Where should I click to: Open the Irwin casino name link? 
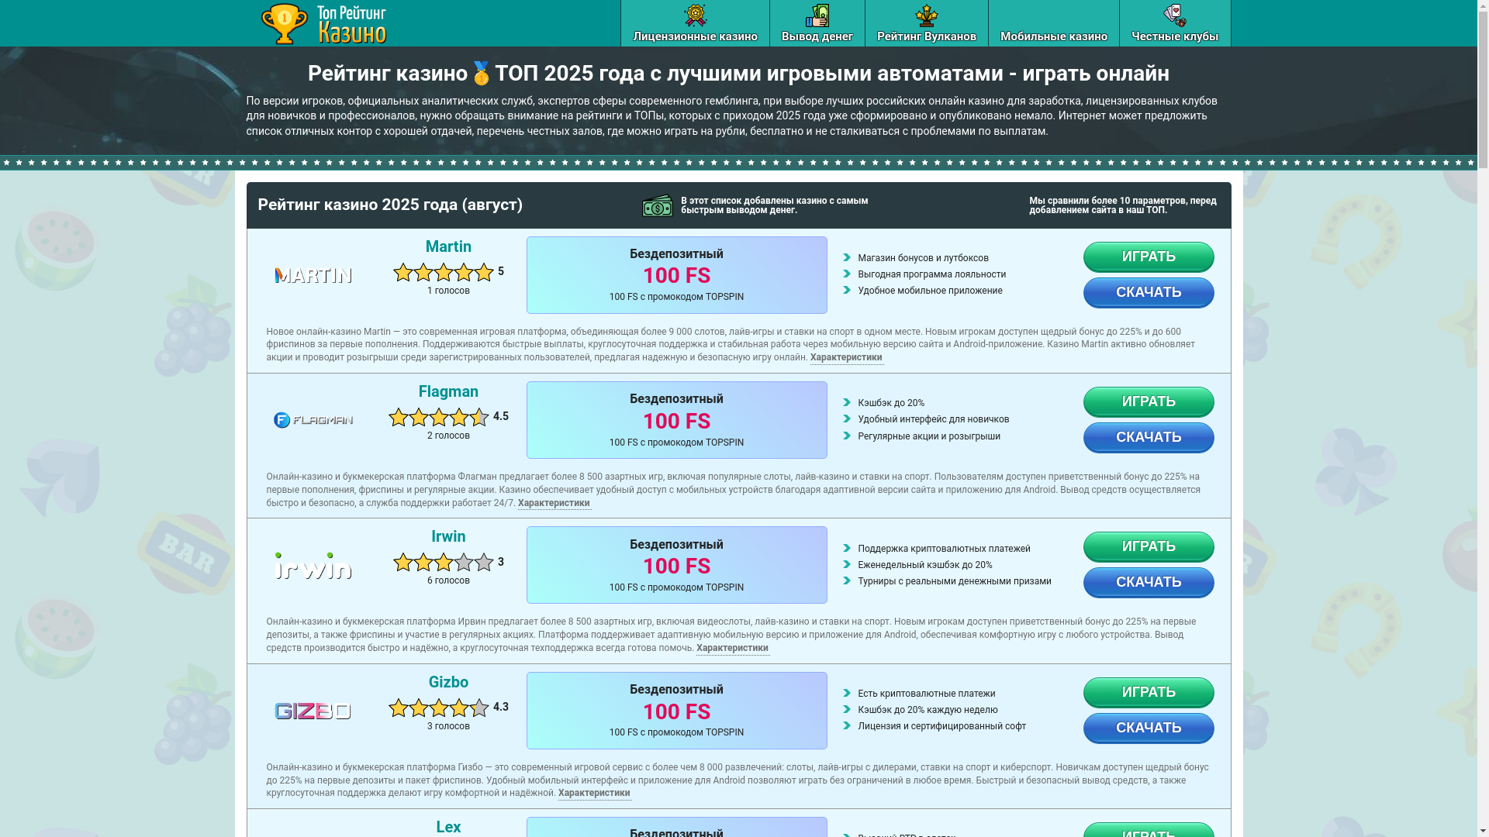tap(448, 536)
